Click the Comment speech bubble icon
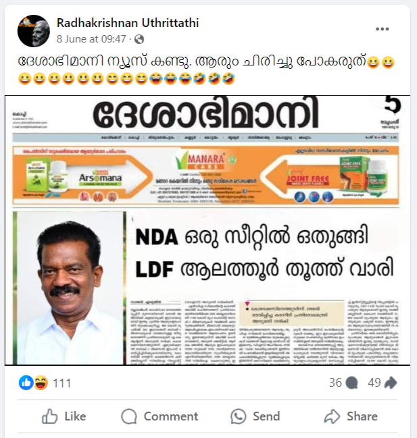Viewport: 417px width, 438px height. pyautogui.click(x=129, y=417)
